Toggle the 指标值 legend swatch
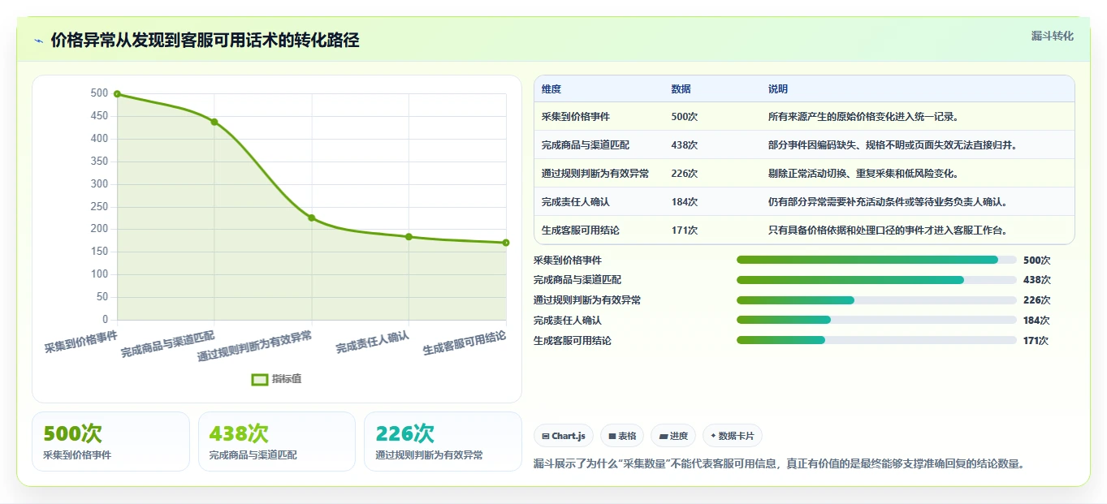The image size is (1107, 504). point(260,379)
